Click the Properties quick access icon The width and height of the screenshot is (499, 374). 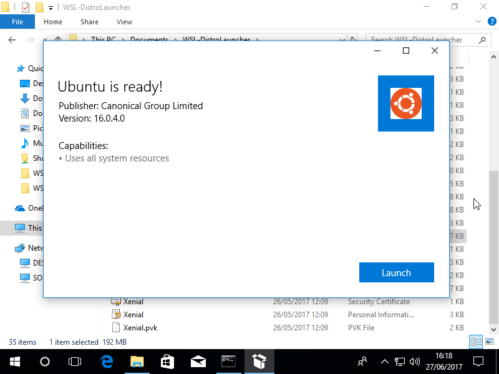click(26, 7)
